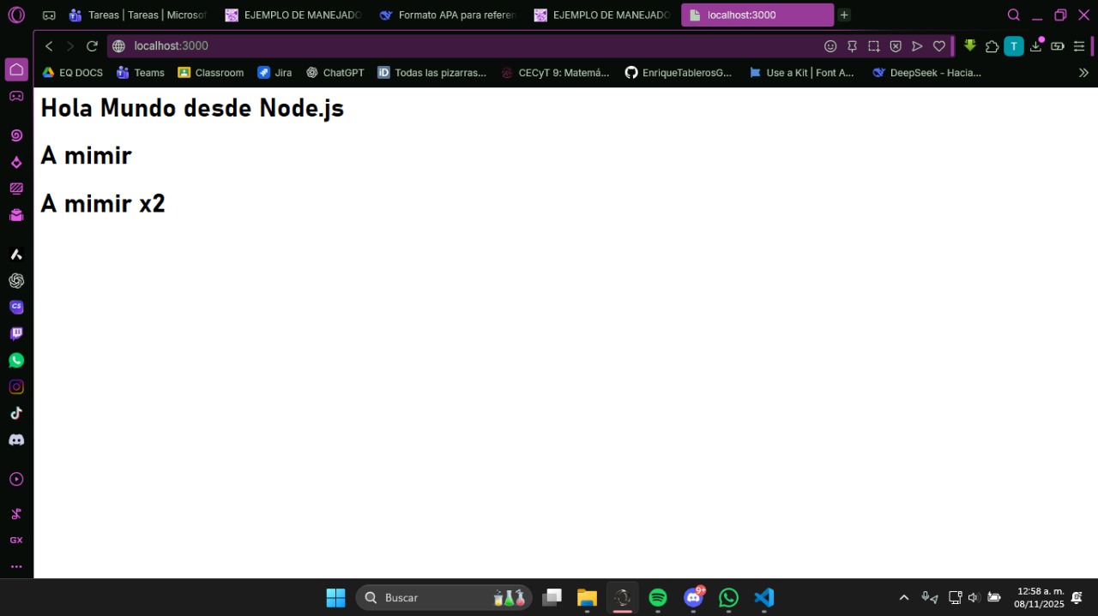1098x616 pixels.
Task: Show hidden system tray icons
Action: [903, 597]
